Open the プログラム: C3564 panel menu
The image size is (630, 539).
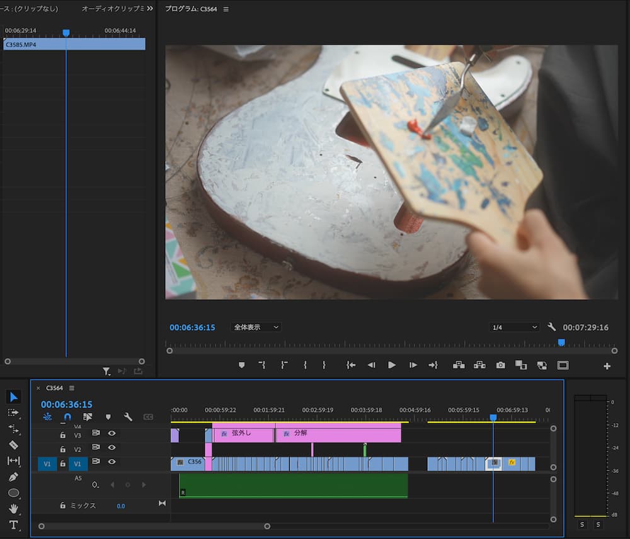[x=226, y=9]
